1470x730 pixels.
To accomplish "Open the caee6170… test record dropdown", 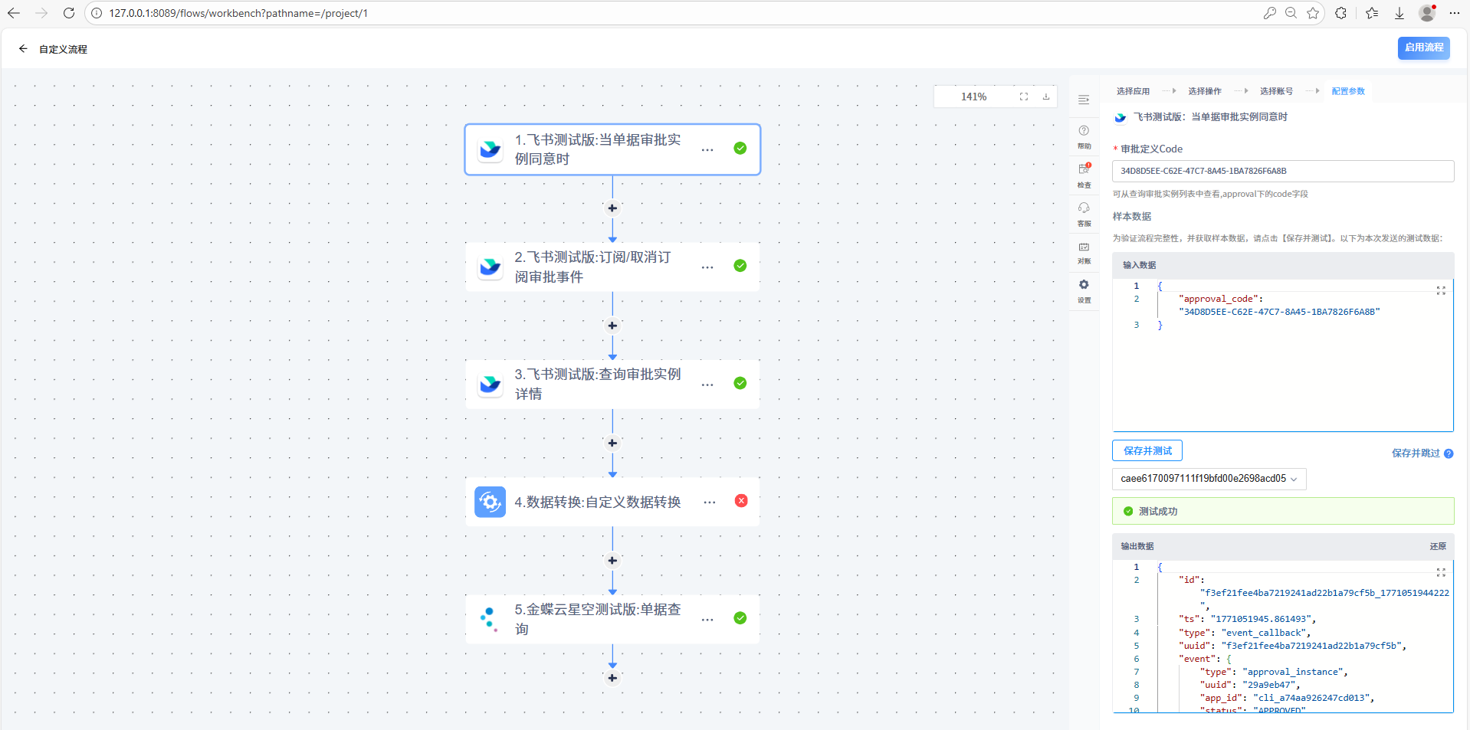I will (1209, 479).
